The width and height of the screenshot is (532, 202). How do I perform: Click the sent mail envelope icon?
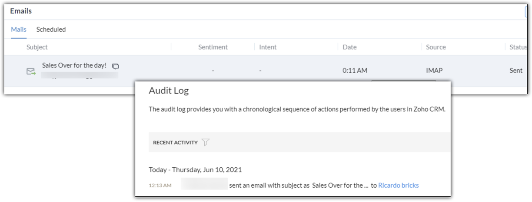tap(31, 71)
